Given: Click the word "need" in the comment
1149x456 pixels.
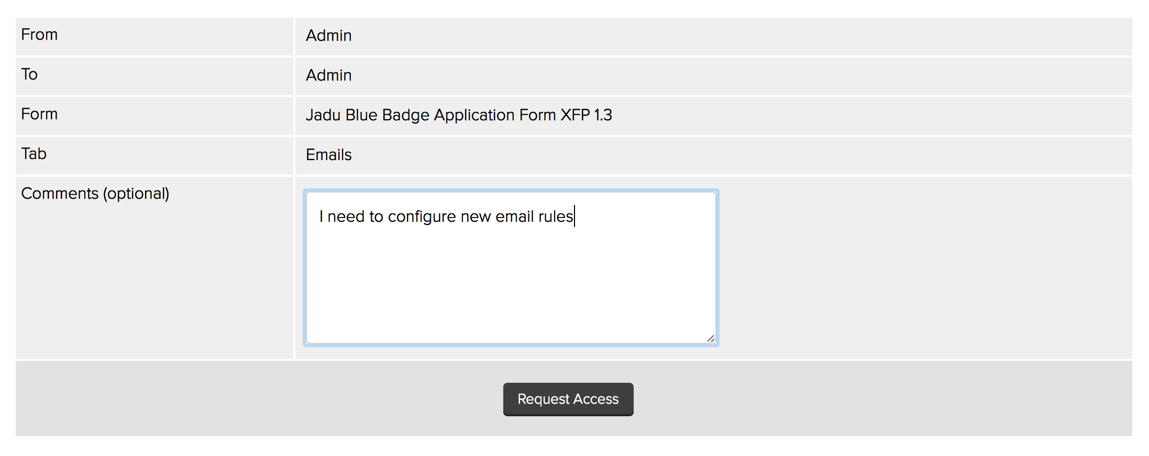Looking at the screenshot, I should coord(346,216).
